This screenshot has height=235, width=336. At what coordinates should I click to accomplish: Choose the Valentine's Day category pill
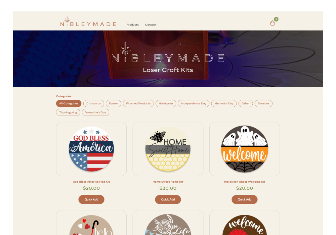pos(95,112)
